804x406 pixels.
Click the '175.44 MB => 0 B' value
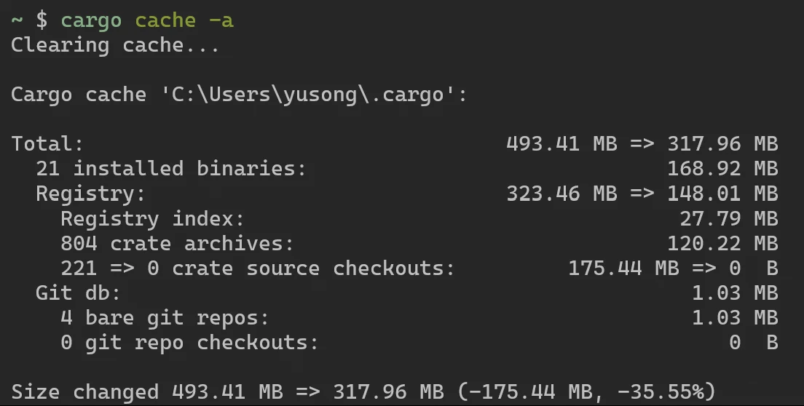(672, 268)
